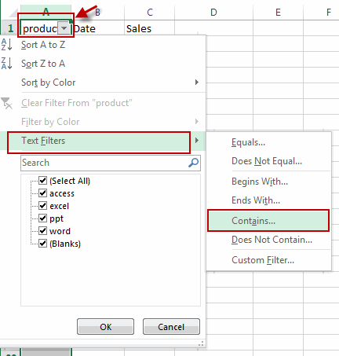
Task: Choose Sort Z to A
Action: tap(103, 64)
